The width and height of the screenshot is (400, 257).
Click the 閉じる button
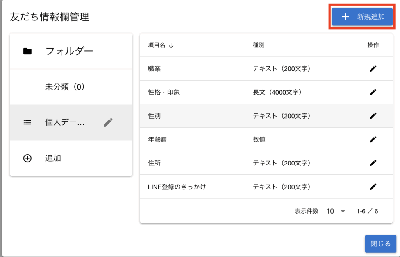tap(380, 244)
